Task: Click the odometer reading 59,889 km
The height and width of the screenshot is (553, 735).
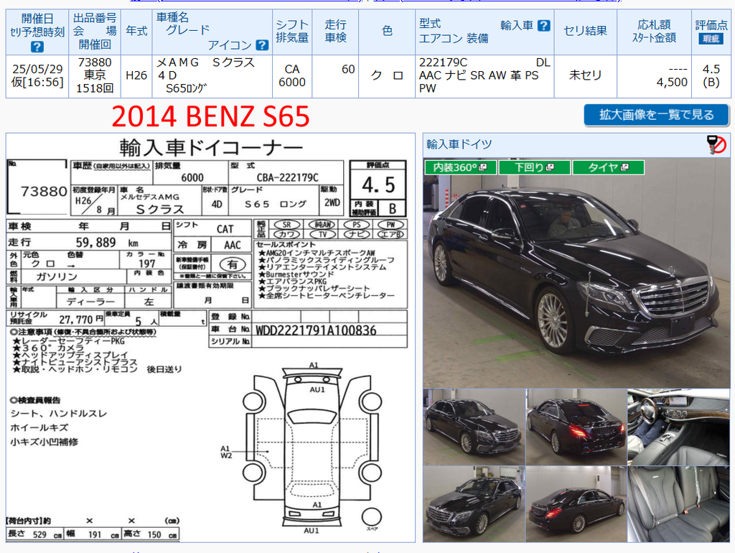Action: pyautogui.click(x=107, y=242)
